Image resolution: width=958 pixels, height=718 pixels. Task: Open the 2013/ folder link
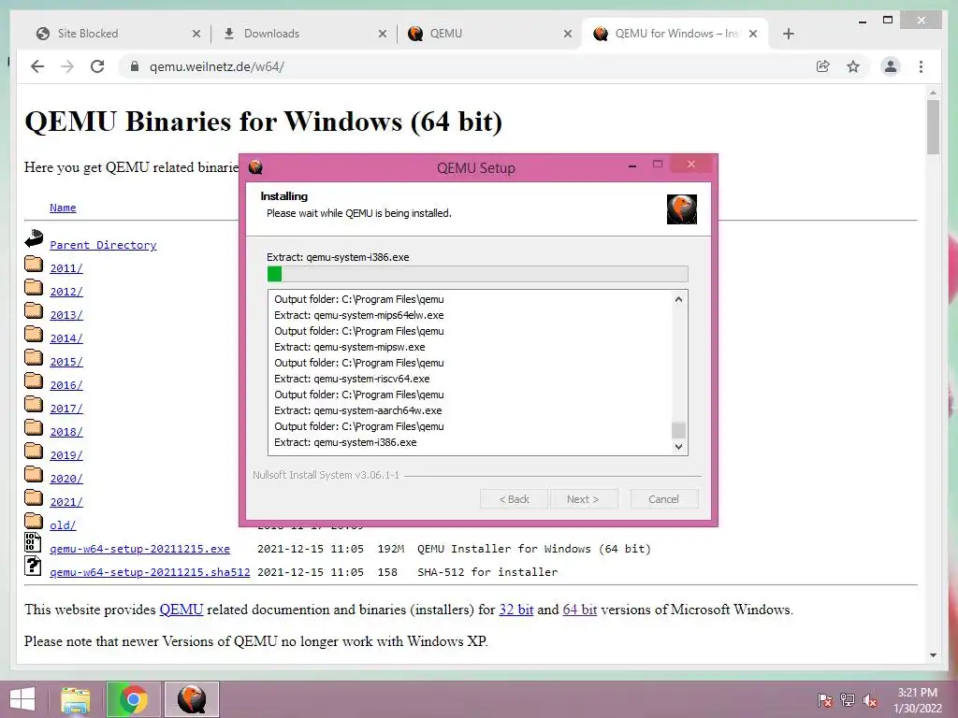point(66,315)
